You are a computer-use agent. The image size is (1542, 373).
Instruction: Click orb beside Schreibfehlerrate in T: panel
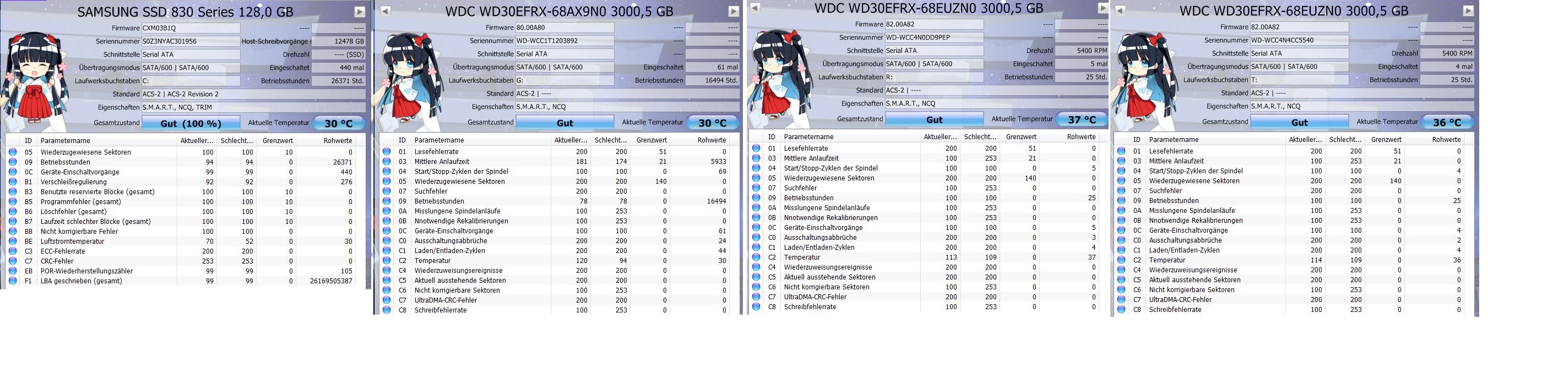tap(1121, 310)
